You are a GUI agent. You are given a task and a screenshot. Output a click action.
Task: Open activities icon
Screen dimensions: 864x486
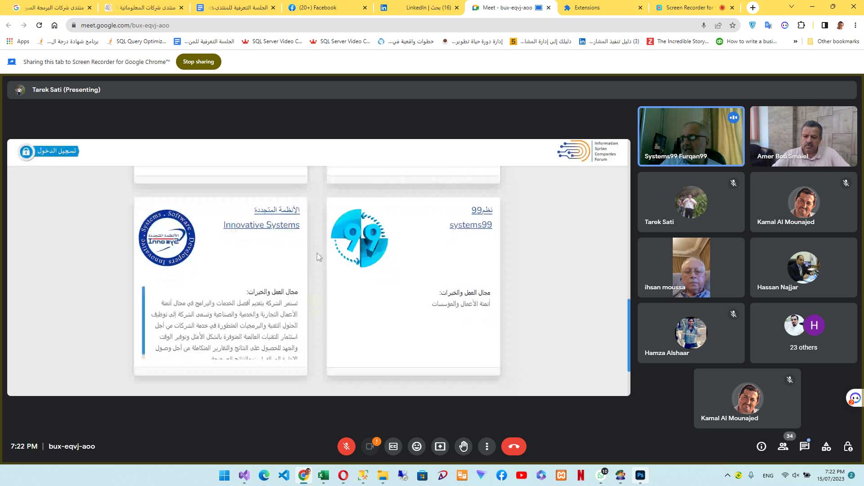coord(826,446)
